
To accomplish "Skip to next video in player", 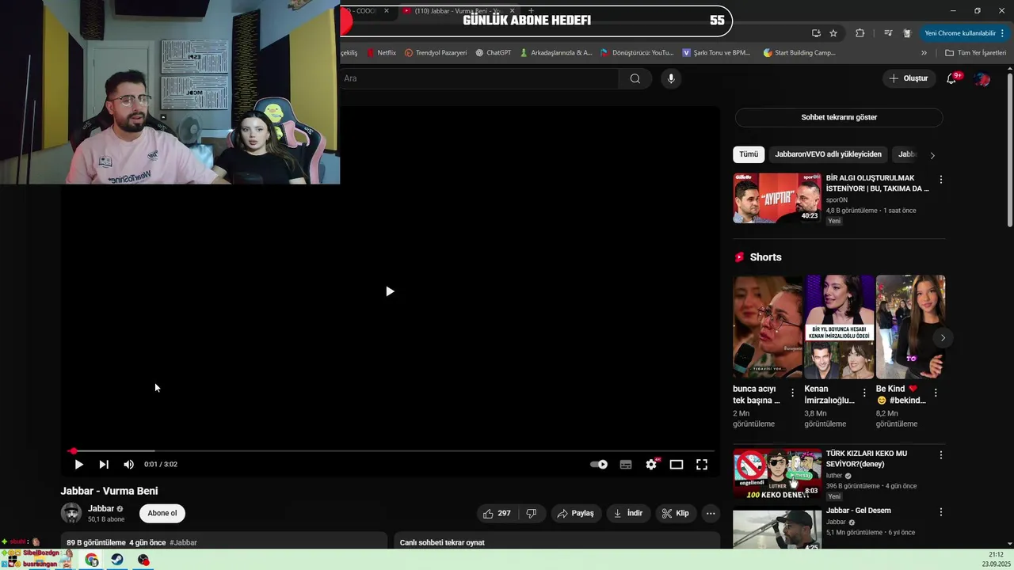I will point(104,465).
